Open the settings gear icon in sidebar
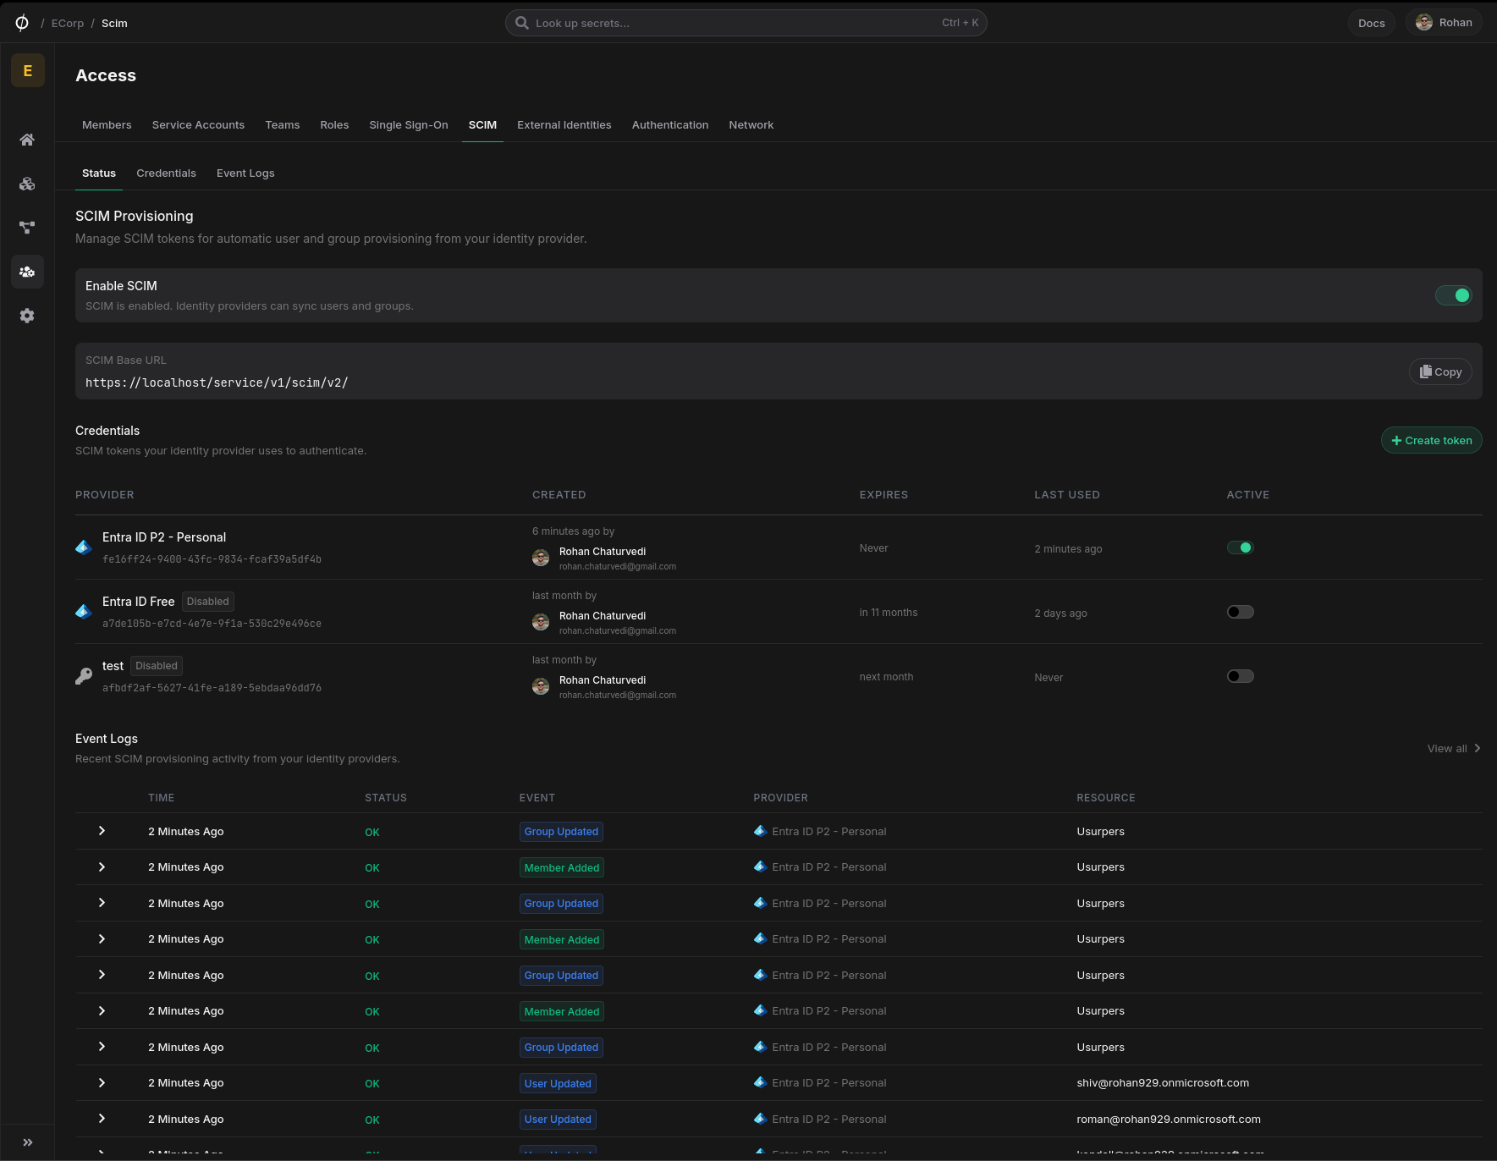Image resolution: width=1497 pixels, height=1161 pixels. coord(27,316)
